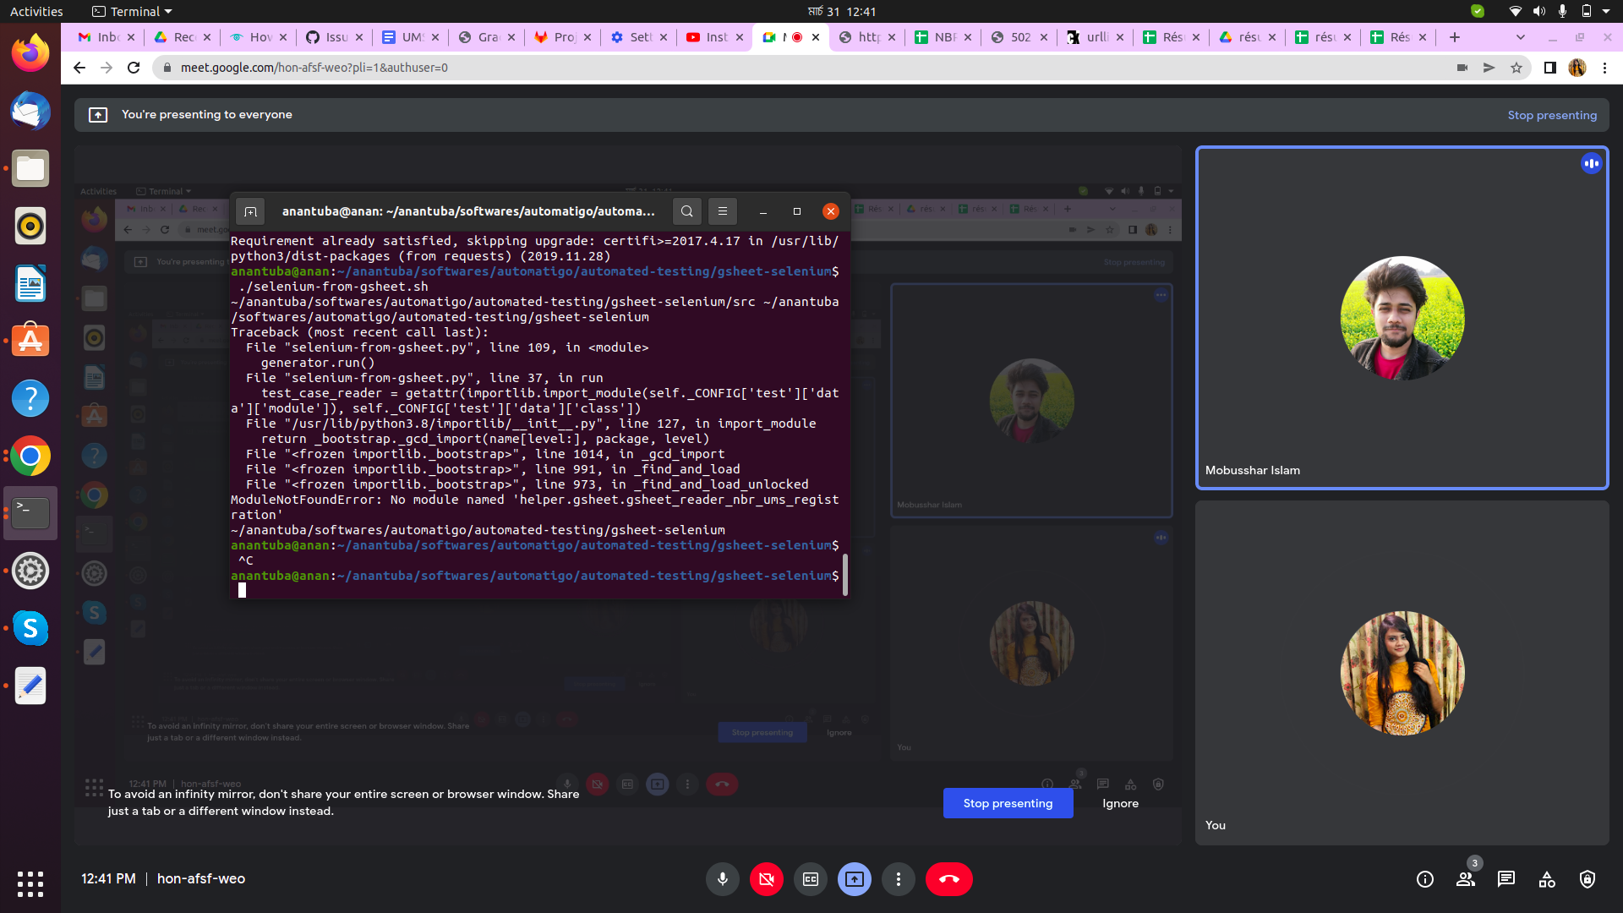Click the presenting icon in the banner
This screenshot has width=1623, height=913.
point(98,115)
